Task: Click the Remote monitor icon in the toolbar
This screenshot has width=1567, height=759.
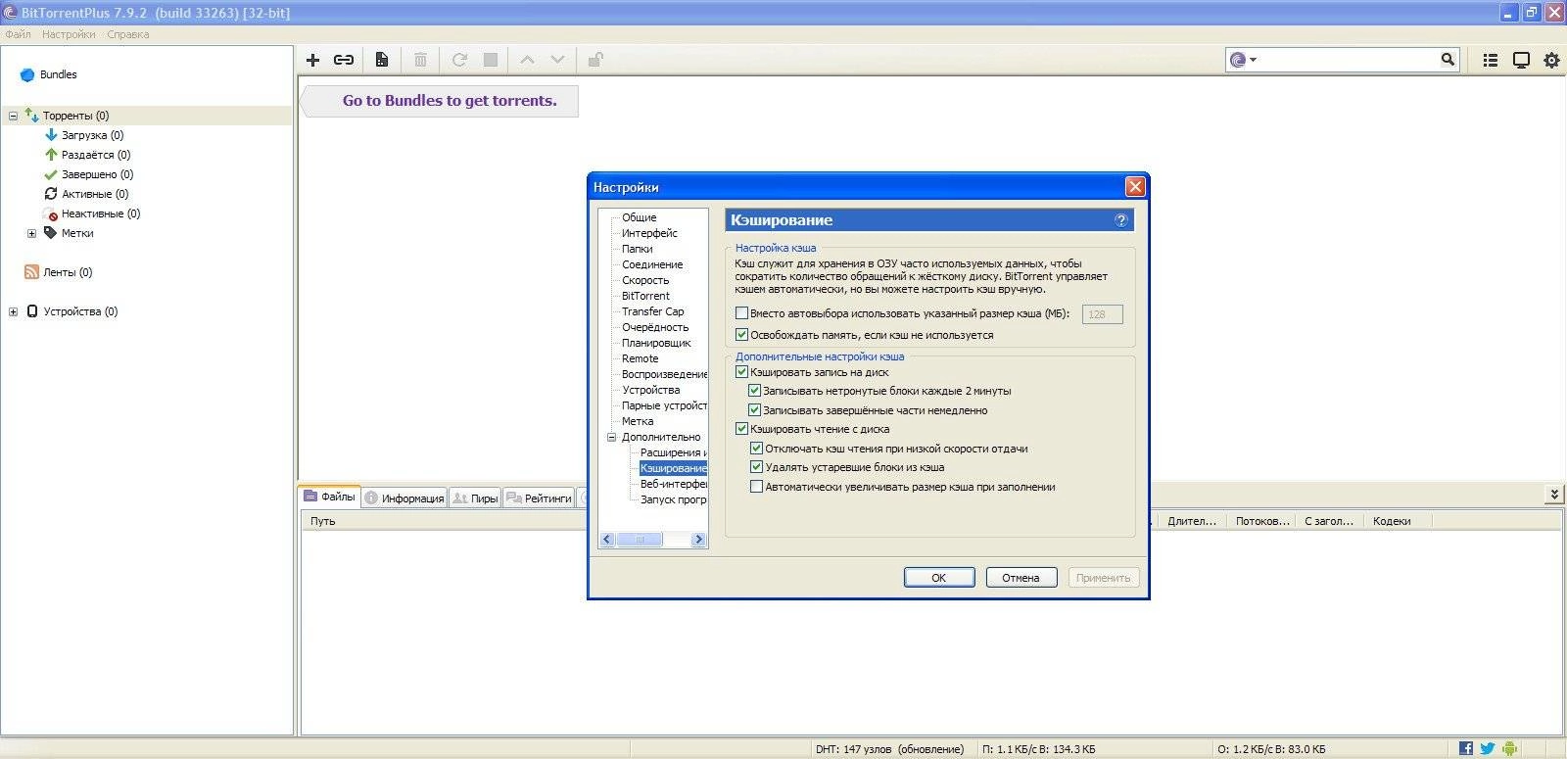Action: coord(1521,60)
